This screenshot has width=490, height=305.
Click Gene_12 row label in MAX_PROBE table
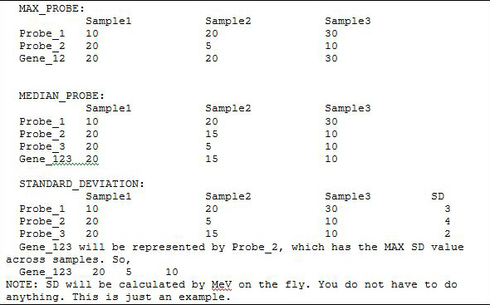pyautogui.click(x=42, y=58)
